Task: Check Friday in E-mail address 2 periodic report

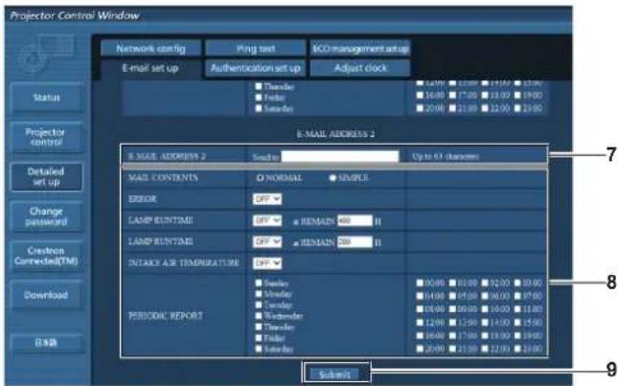Action: click(x=259, y=337)
